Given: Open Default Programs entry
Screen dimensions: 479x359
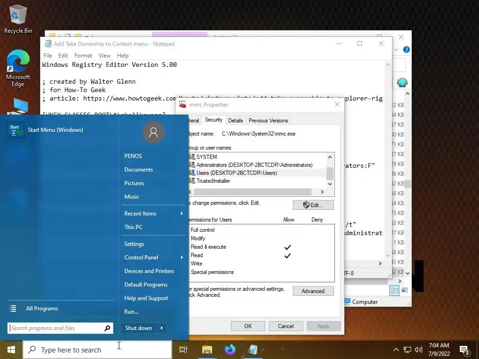Looking at the screenshot, I should [x=146, y=285].
